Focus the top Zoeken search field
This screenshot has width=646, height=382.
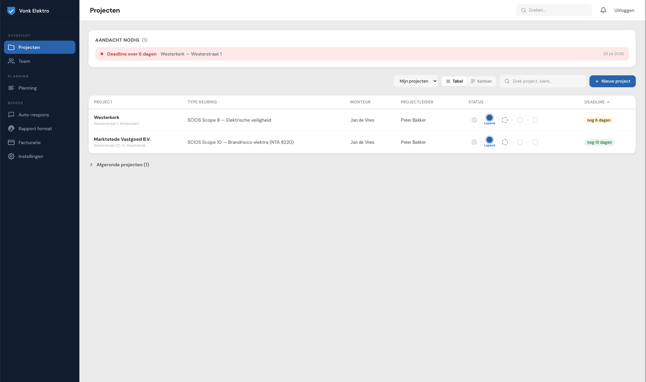tap(554, 10)
